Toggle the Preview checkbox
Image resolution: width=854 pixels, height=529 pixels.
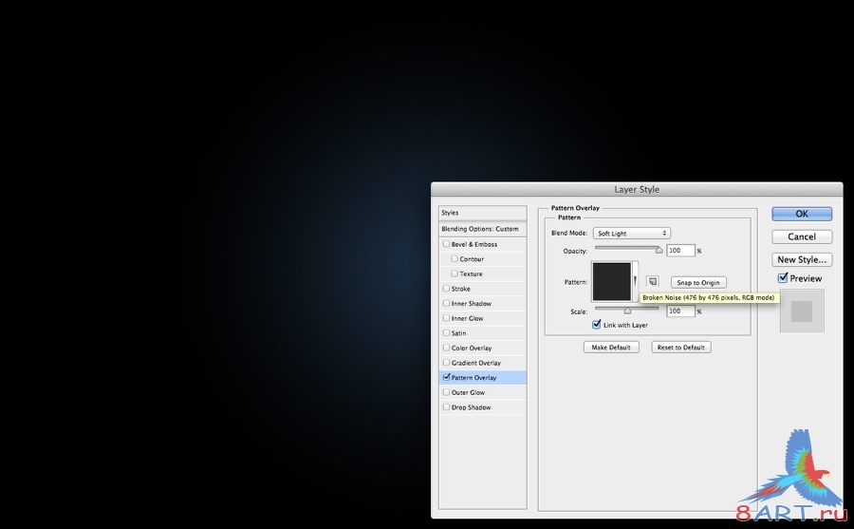coord(783,278)
